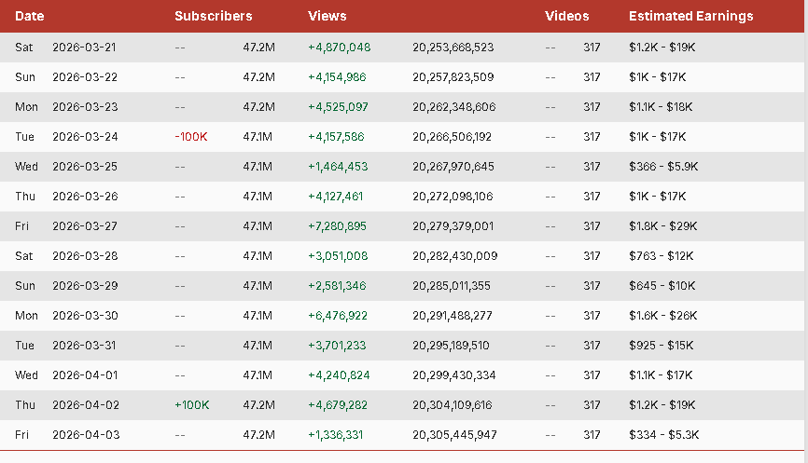Select date 2026-03-22

[x=85, y=77]
